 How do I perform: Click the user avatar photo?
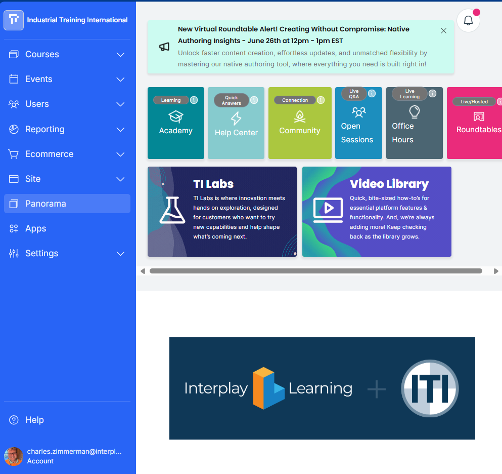(x=14, y=456)
